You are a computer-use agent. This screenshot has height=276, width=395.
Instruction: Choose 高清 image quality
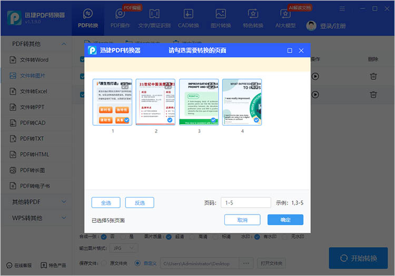click(192, 237)
